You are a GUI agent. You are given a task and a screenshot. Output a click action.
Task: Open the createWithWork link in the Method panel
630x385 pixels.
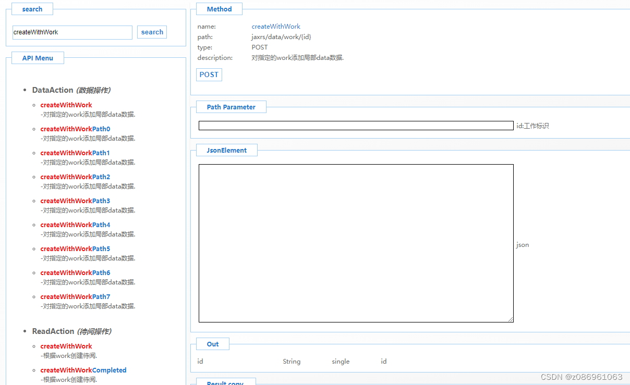pos(276,26)
